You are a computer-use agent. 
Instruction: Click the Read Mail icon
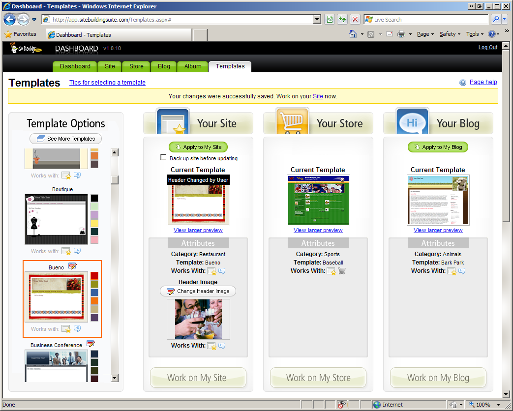click(390, 34)
